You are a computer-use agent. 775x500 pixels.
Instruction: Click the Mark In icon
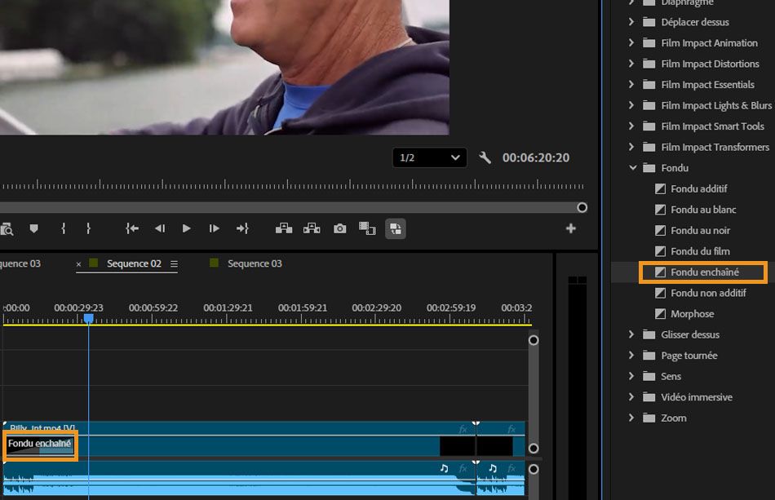[x=64, y=229]
